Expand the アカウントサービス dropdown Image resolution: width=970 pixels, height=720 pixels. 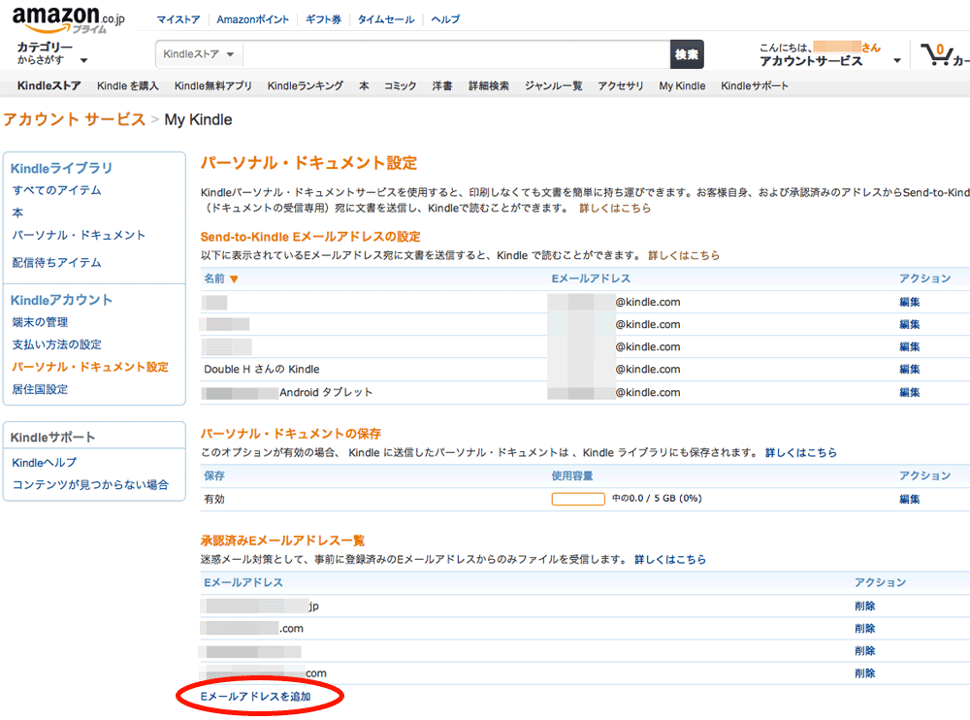[830, 61]
